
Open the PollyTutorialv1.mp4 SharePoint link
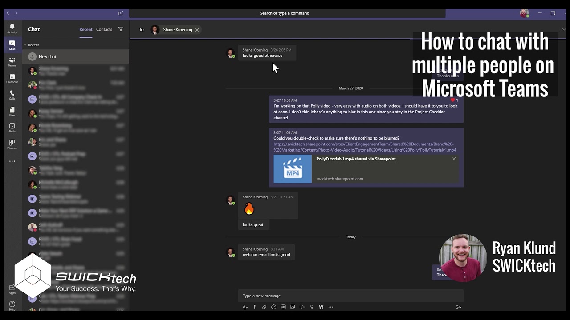pos(365,147)
